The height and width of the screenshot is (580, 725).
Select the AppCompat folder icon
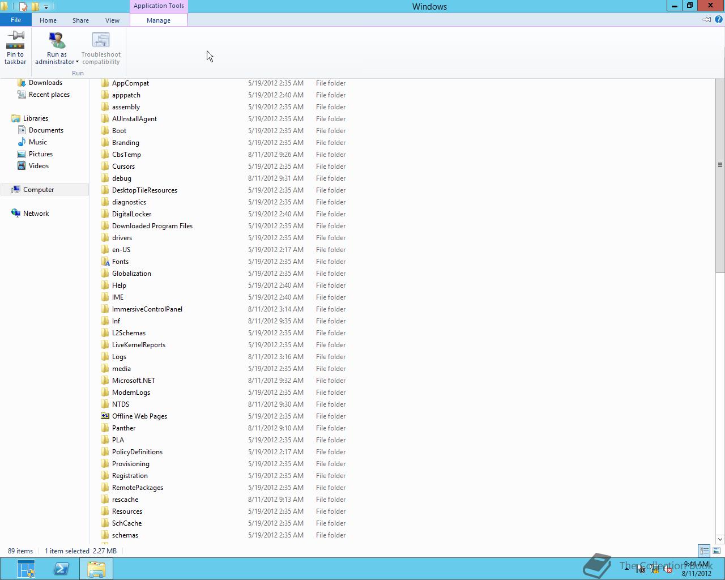pyautogui.click(x=105, y=83)
